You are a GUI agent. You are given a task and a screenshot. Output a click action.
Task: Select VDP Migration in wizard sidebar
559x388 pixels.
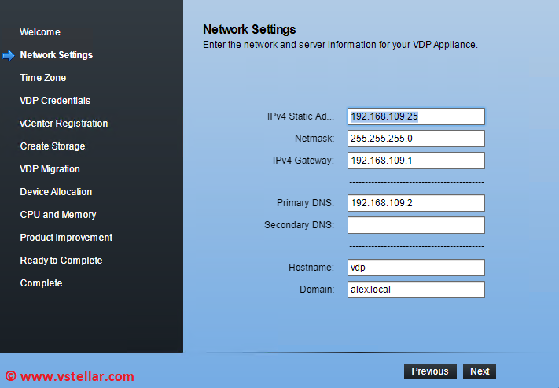tap(50, 169)
